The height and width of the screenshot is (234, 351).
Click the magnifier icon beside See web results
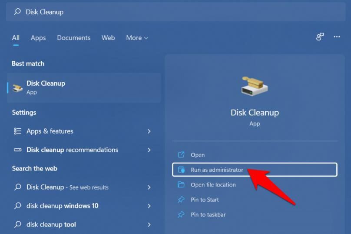pyautogui.click(x=17, y=187)
